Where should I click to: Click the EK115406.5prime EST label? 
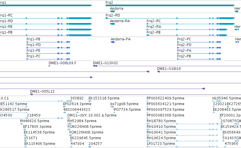click(x=40, y=144)
